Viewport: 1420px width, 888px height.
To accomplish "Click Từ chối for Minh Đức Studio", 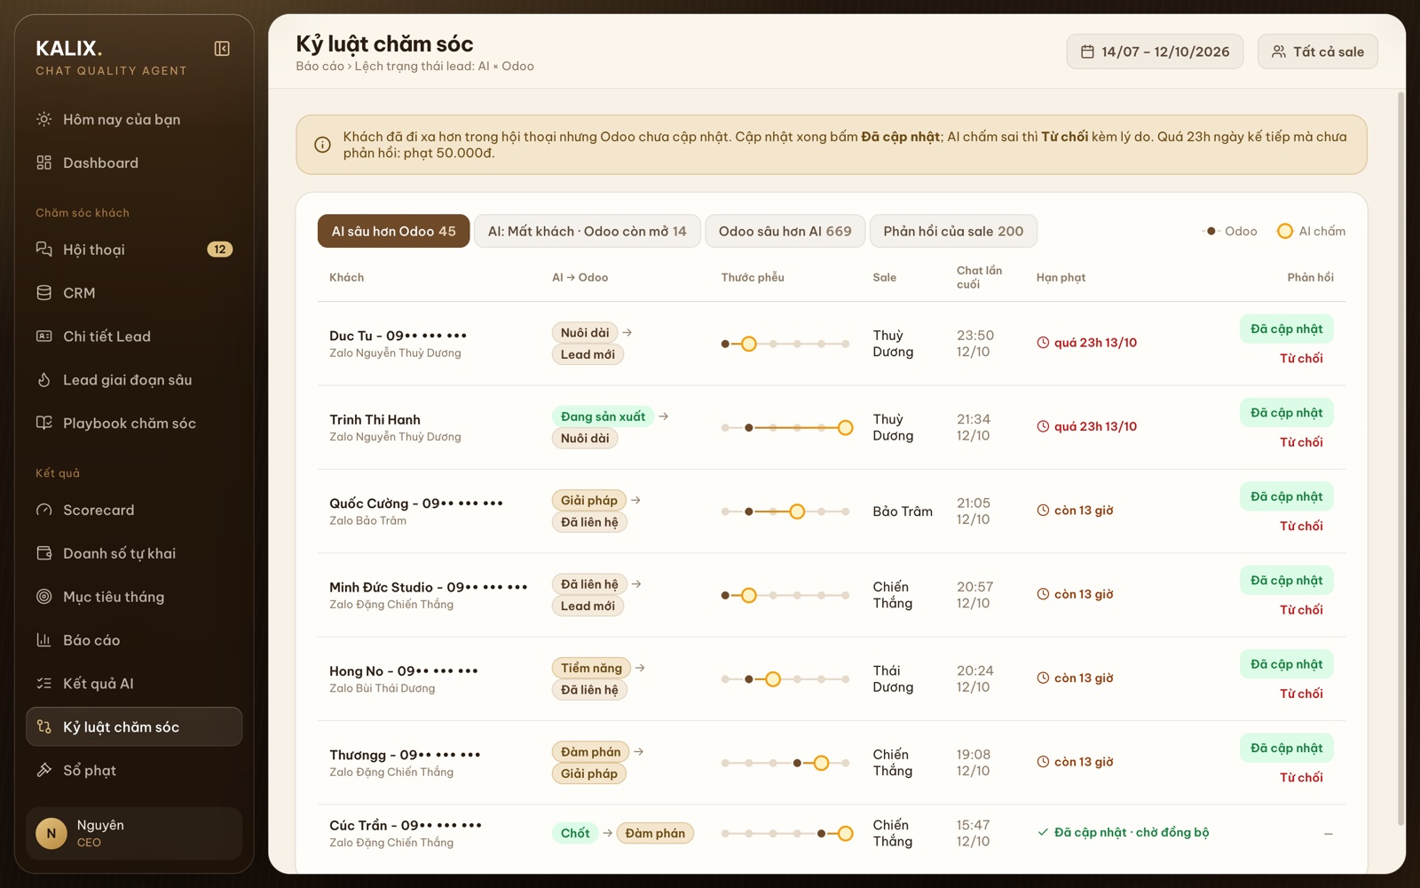I will click(x=1301, y=610).
